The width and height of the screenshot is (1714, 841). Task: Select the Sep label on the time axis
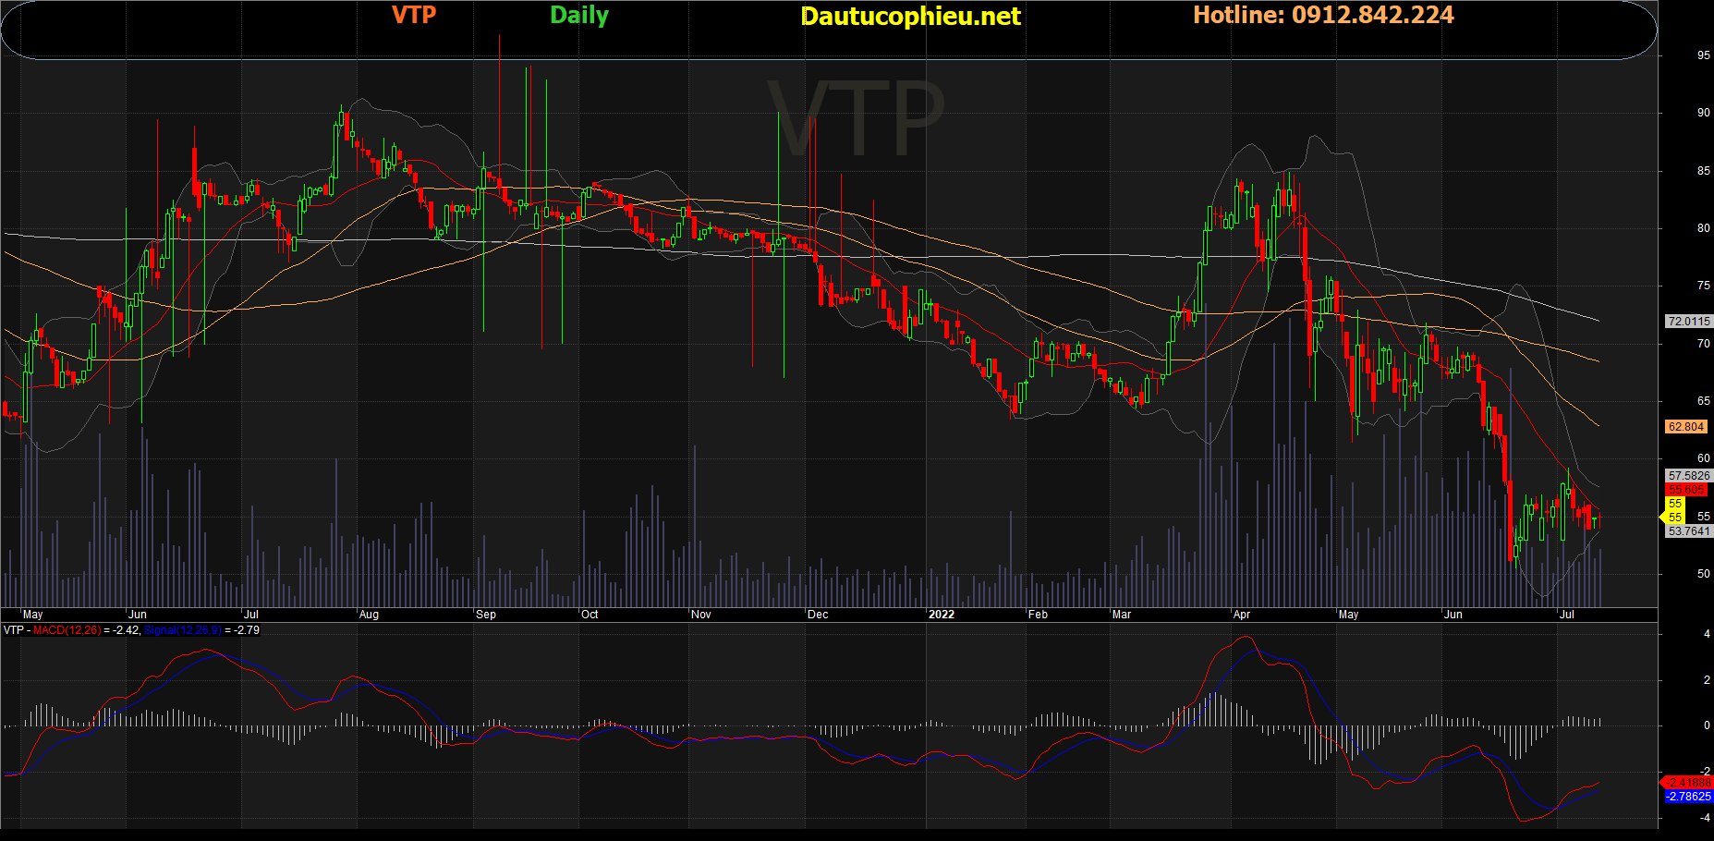coord(486,615)
